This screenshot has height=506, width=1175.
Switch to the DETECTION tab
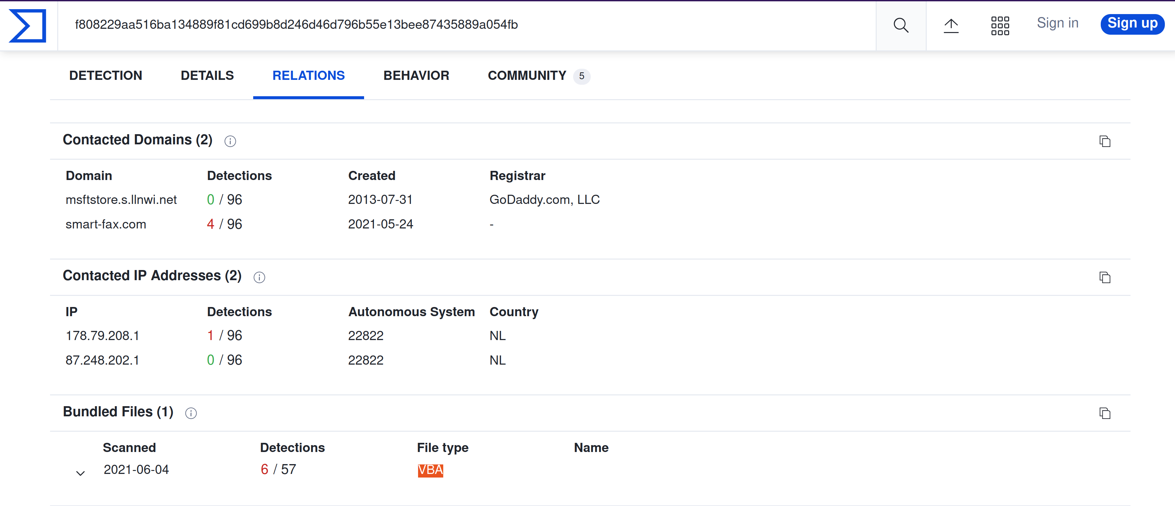coord(105,76)
